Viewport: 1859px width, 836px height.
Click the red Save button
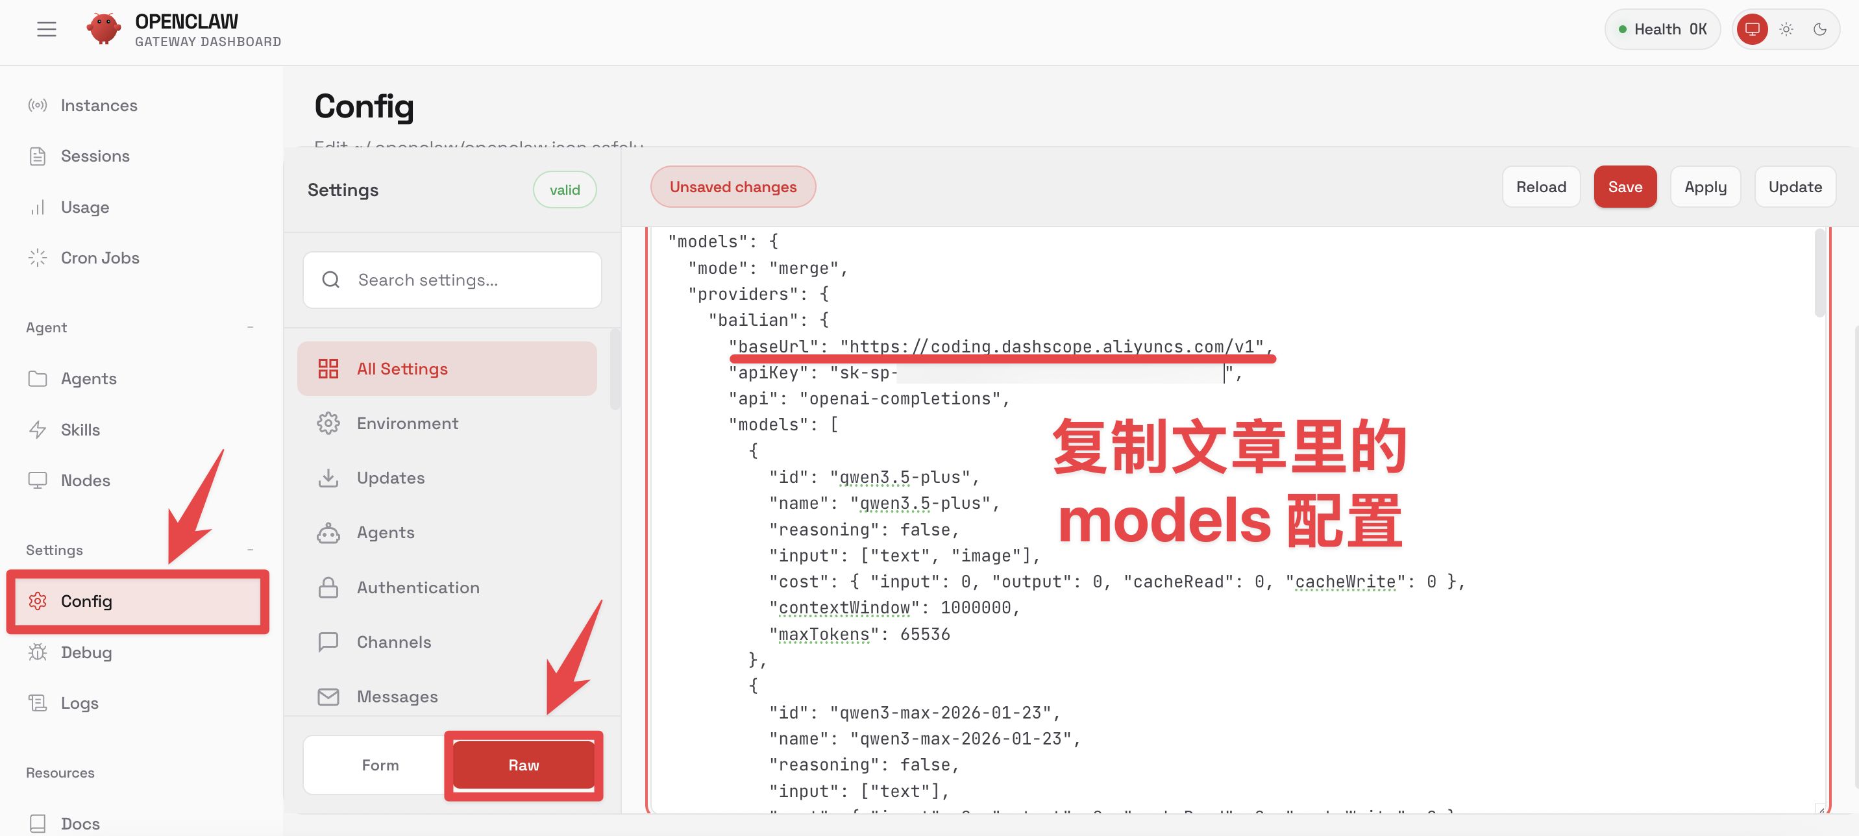tap(1625, 187)
